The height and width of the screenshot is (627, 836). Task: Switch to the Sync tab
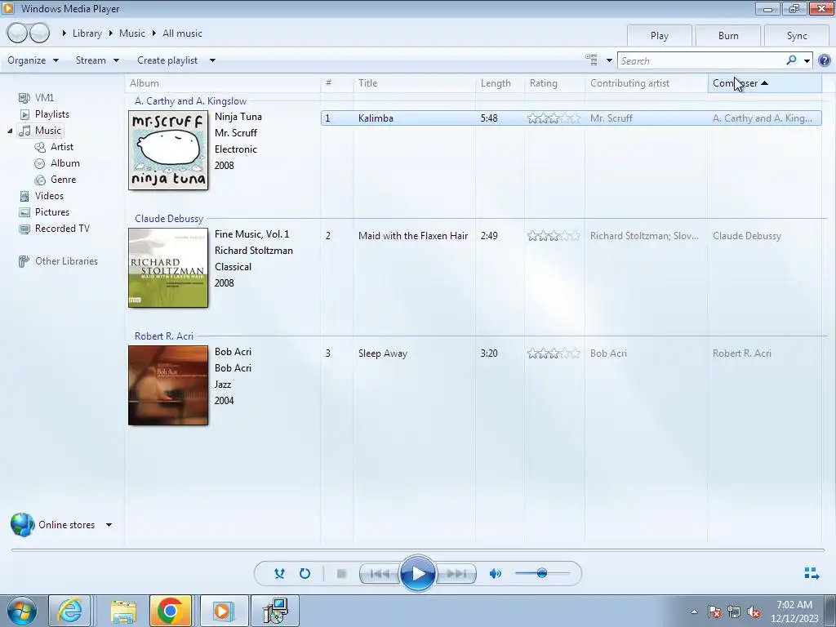tap(797, 36)
